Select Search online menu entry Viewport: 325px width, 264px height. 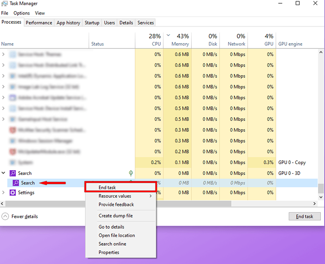[120, 244]
